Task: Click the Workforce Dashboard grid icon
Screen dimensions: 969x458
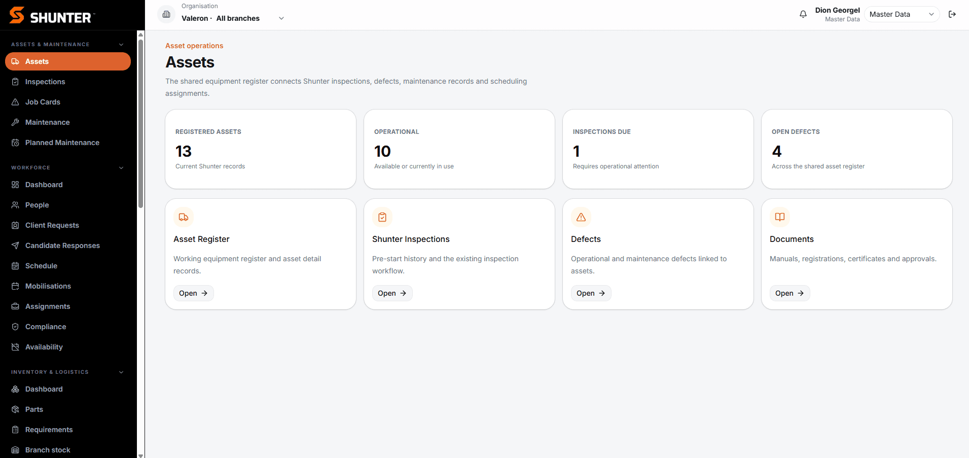Action: [15, 185]
